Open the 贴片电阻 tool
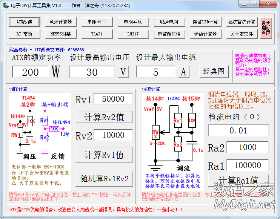 [x=169, y=22]
